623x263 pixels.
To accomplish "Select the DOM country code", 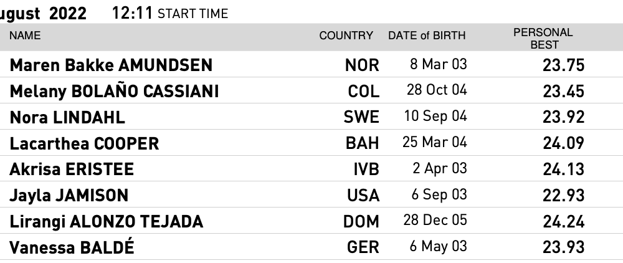I will 361,222.
